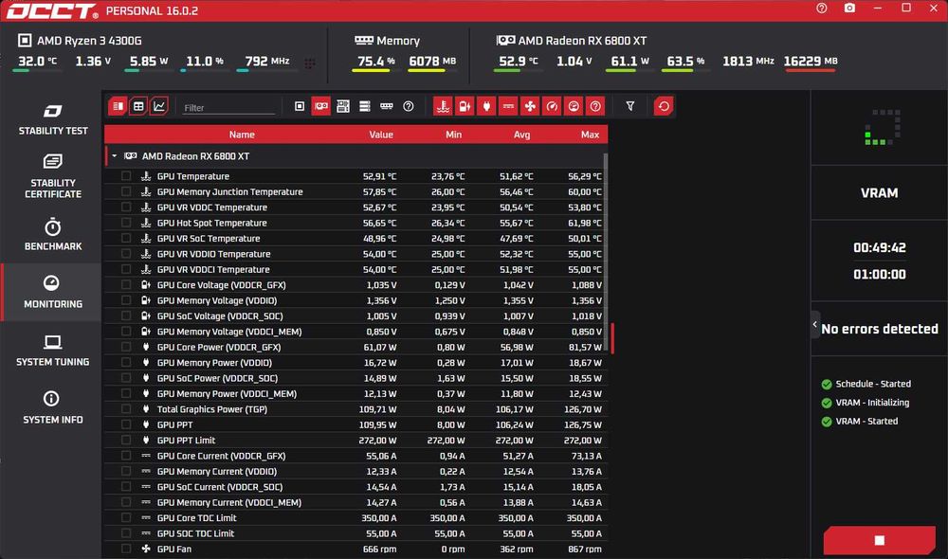Select the Monitoring section

pyautogui.click(x=52, y=293)
